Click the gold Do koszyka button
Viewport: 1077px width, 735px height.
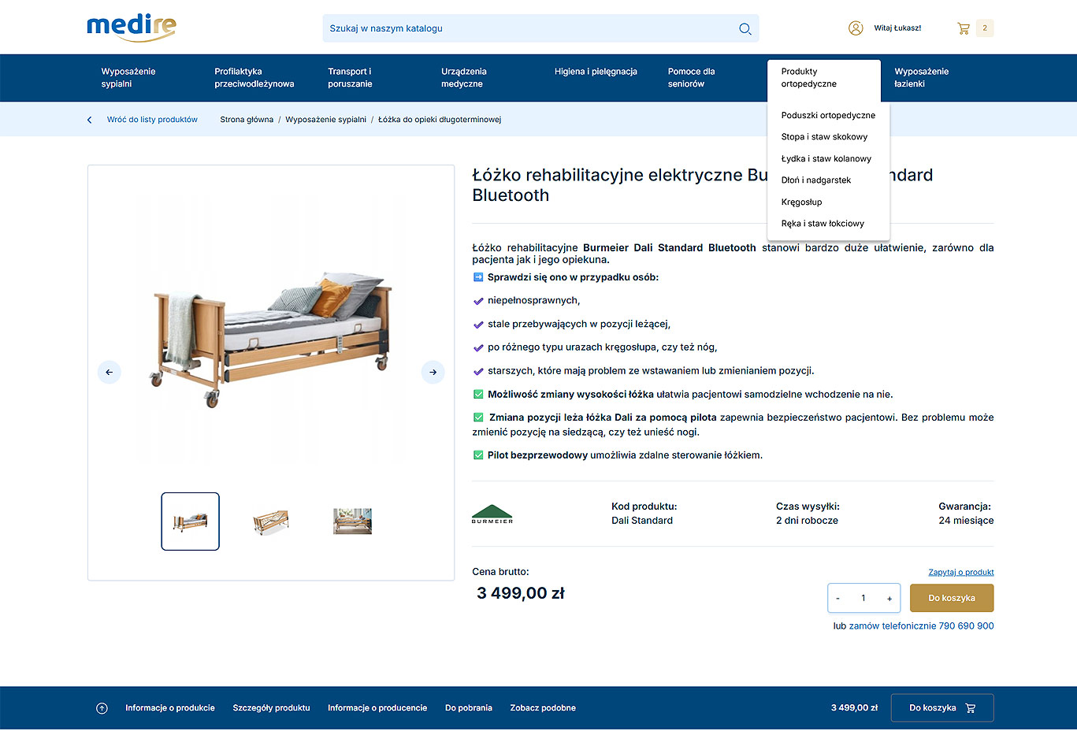[952, 598]
